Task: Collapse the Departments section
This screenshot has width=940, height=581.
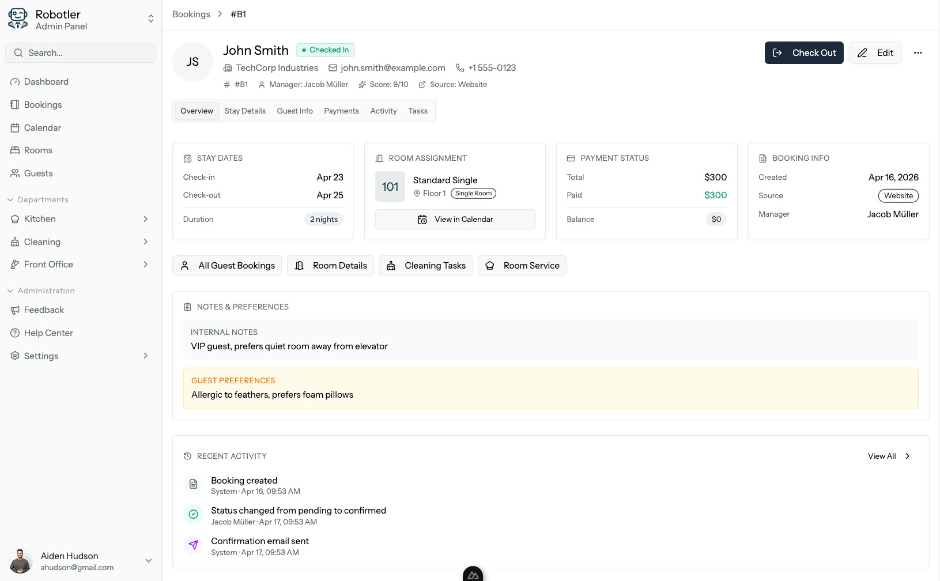Action: point(37,199)
